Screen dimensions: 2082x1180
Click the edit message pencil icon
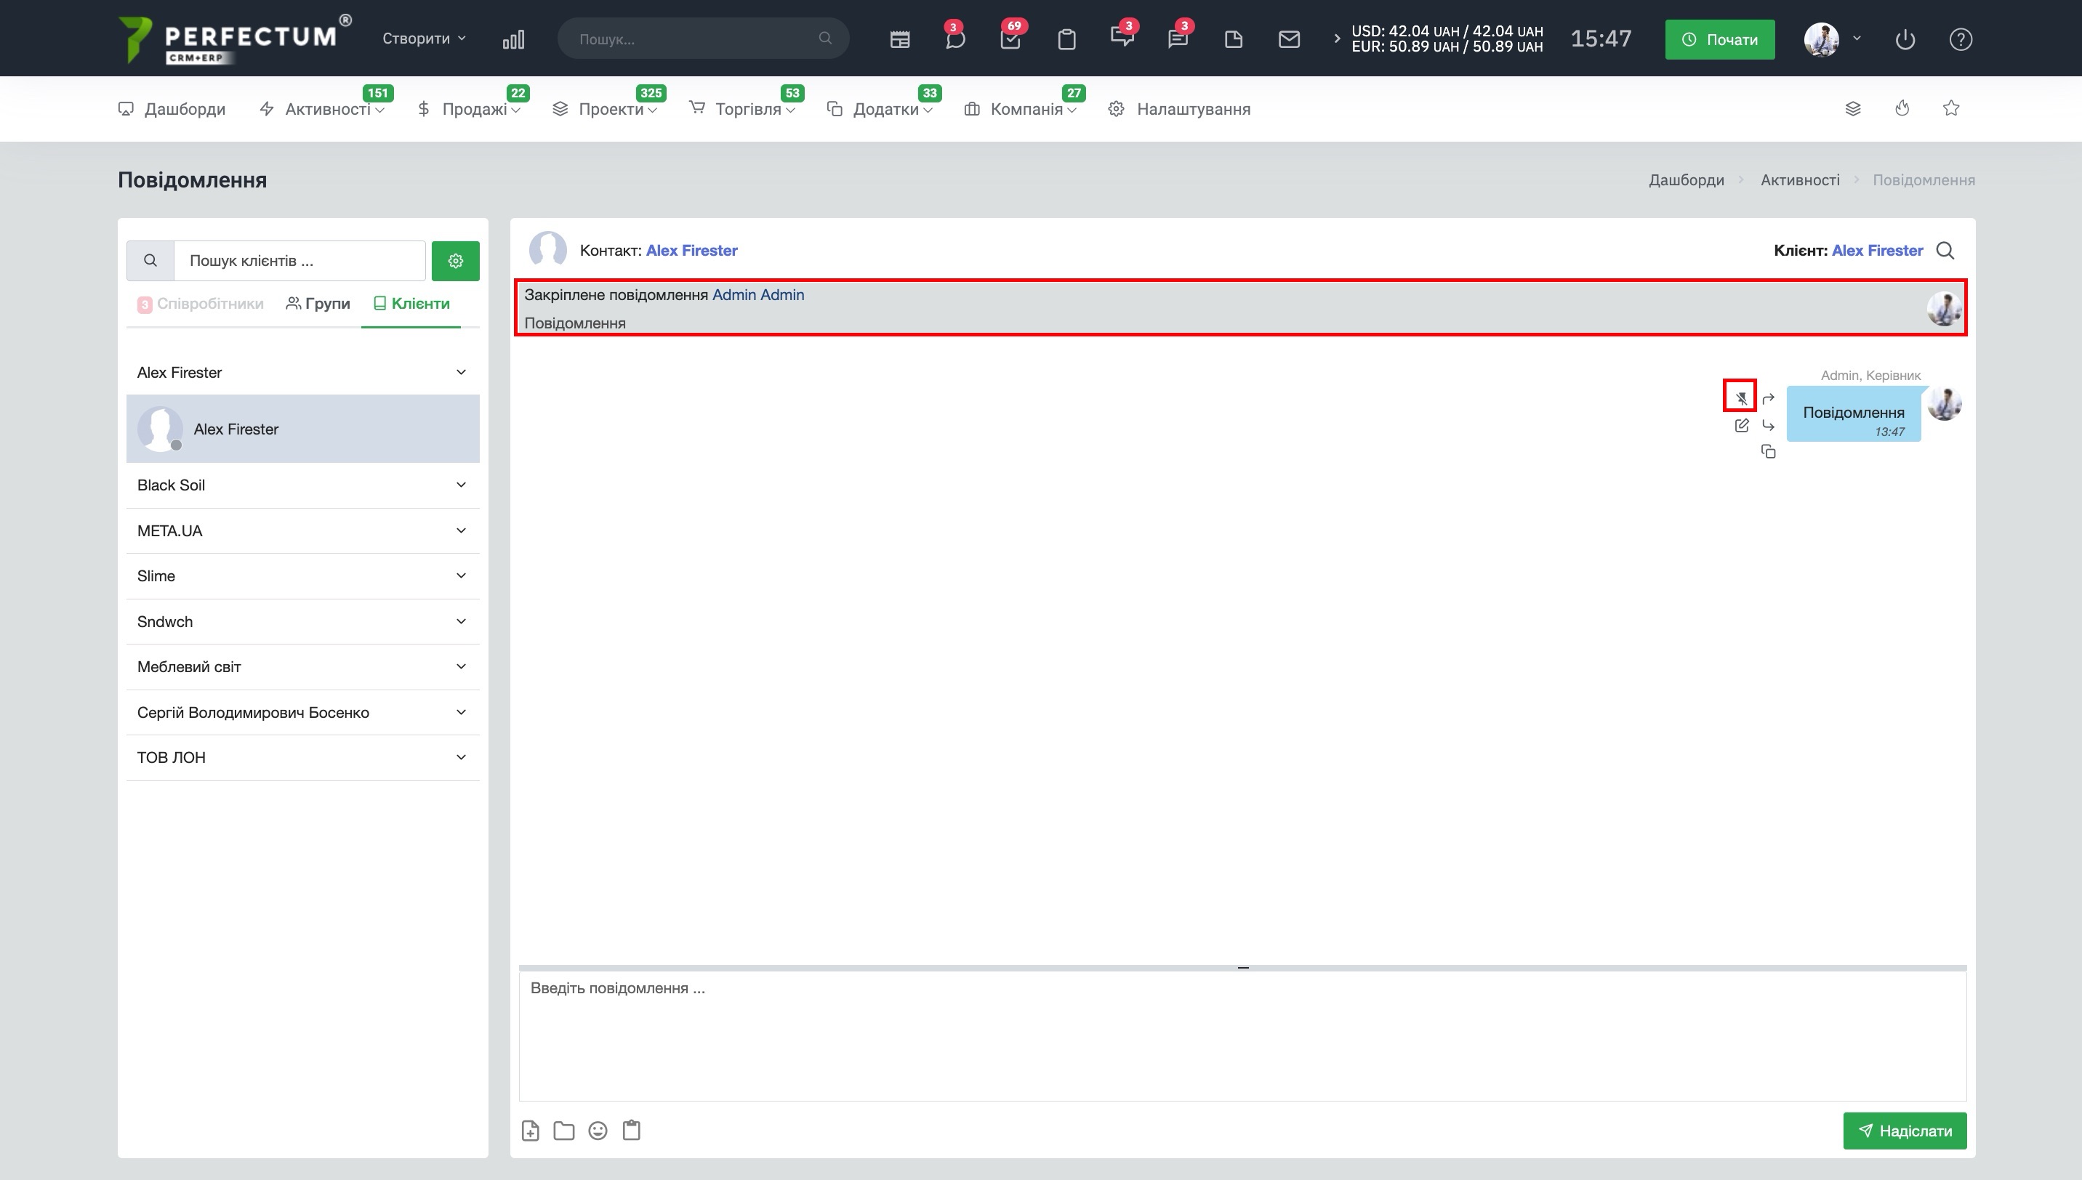1740,426
